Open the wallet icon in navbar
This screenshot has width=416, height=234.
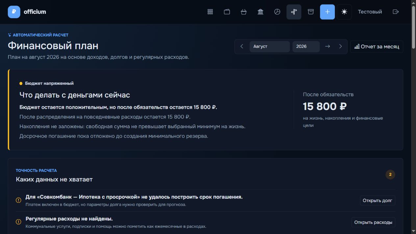pos(227,12)
